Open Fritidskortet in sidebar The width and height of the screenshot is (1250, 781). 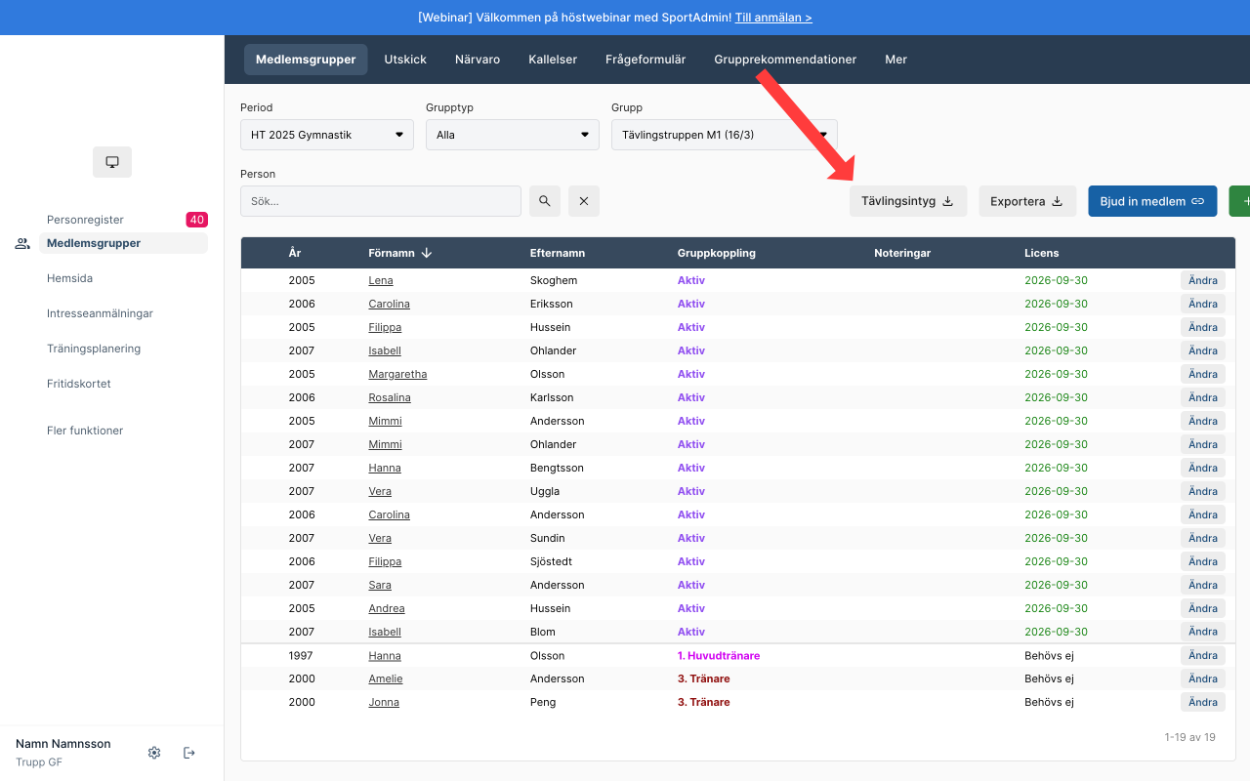pos(79,384)
